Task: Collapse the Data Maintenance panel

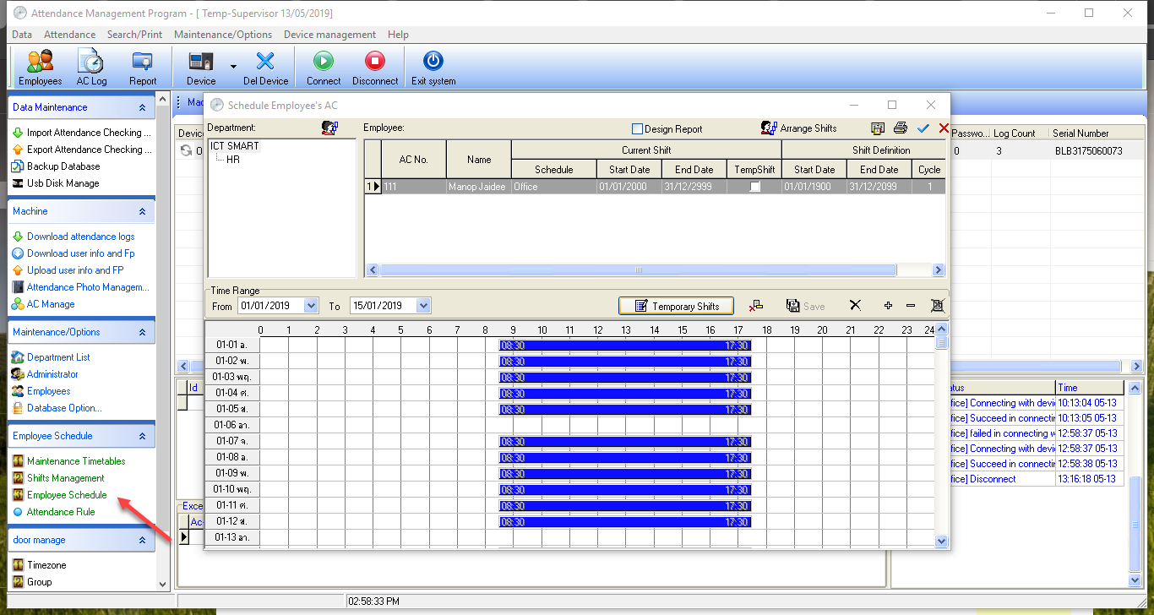Action: [x=142, y=107]
